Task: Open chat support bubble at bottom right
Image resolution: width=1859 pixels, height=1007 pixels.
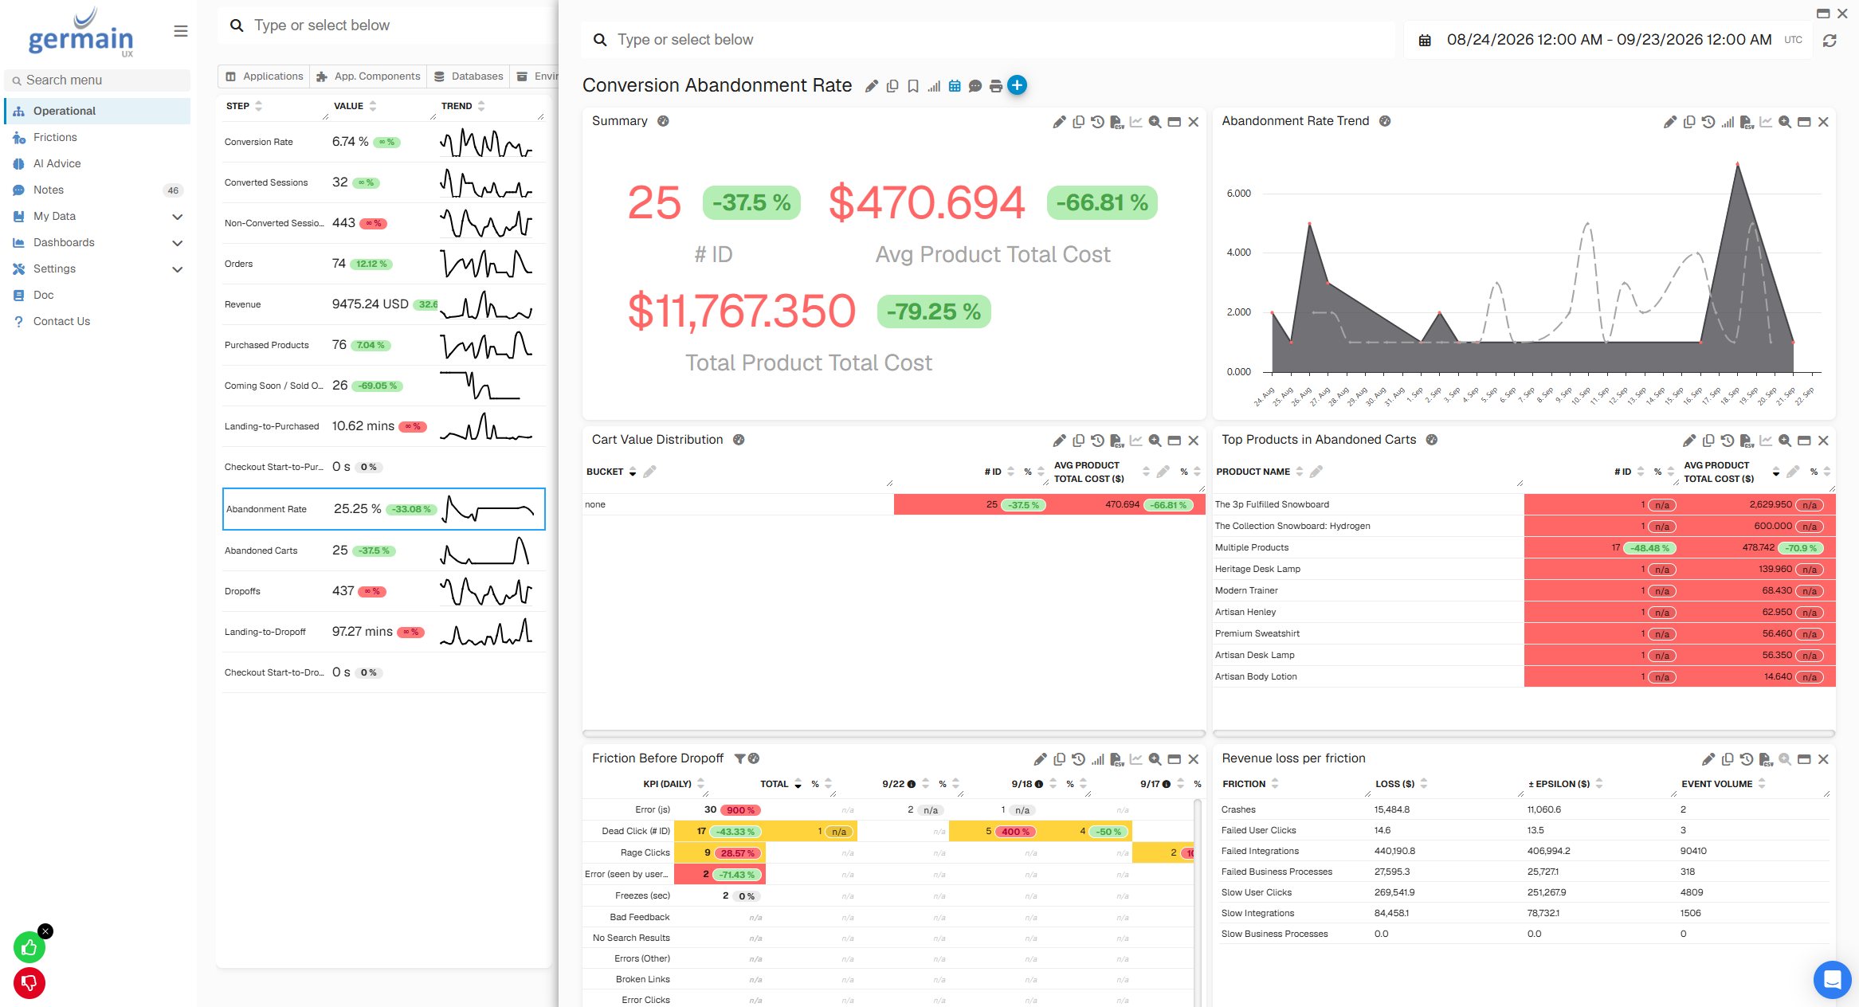Action: [x=1833, y=979]
